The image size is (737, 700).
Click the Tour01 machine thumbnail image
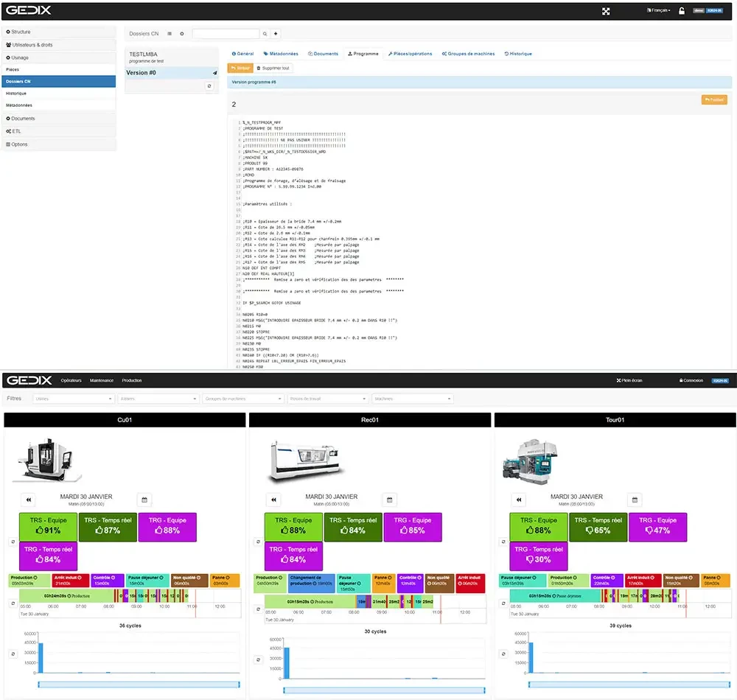pos(531,462)
